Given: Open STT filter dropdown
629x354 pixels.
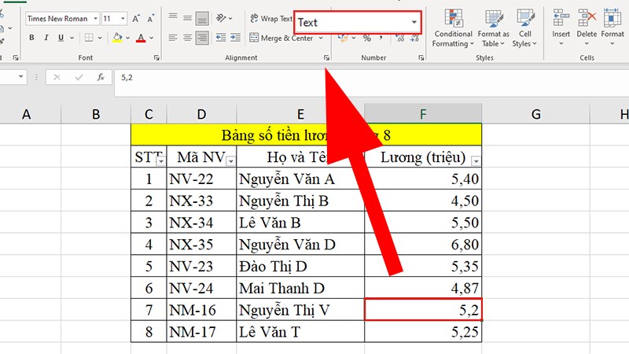Looking at the screenshot, I should pyautogui.click(x=161, y=161).
